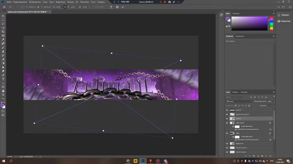Add layer mask from panel footer
Screen dimensions: 293x164
pyautogui.click(x=254, y=156)
